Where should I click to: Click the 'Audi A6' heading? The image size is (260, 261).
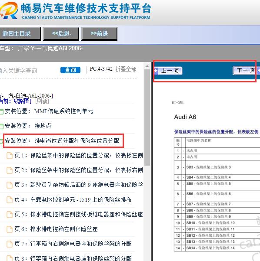[185, 117]
